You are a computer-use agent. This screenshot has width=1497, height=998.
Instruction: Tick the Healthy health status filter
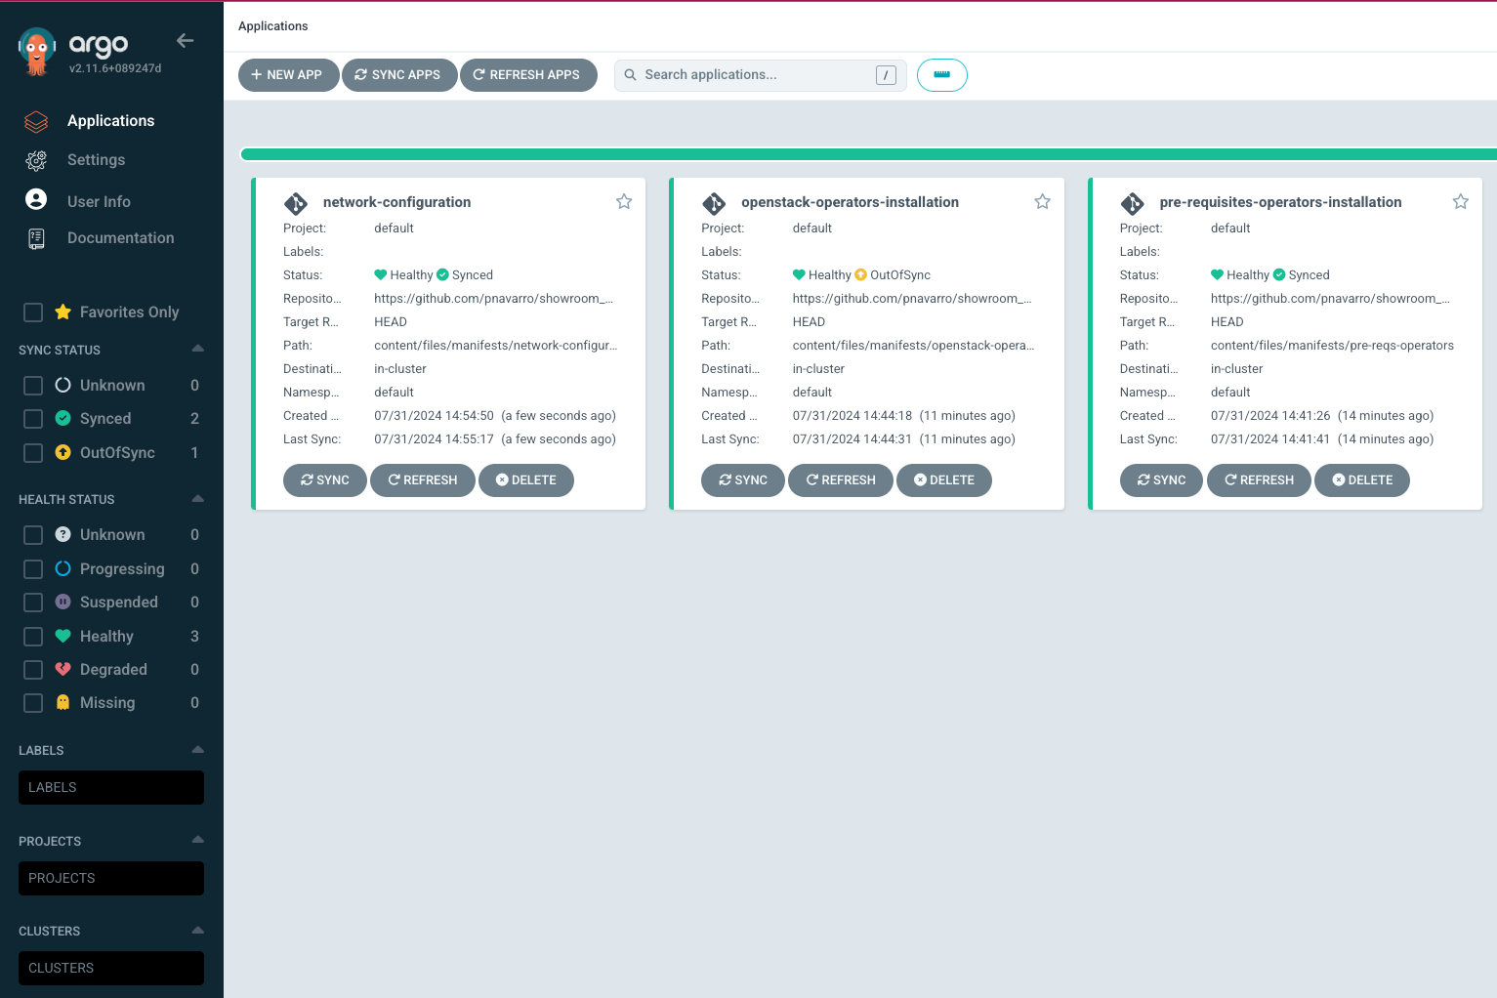click(33, 637)
